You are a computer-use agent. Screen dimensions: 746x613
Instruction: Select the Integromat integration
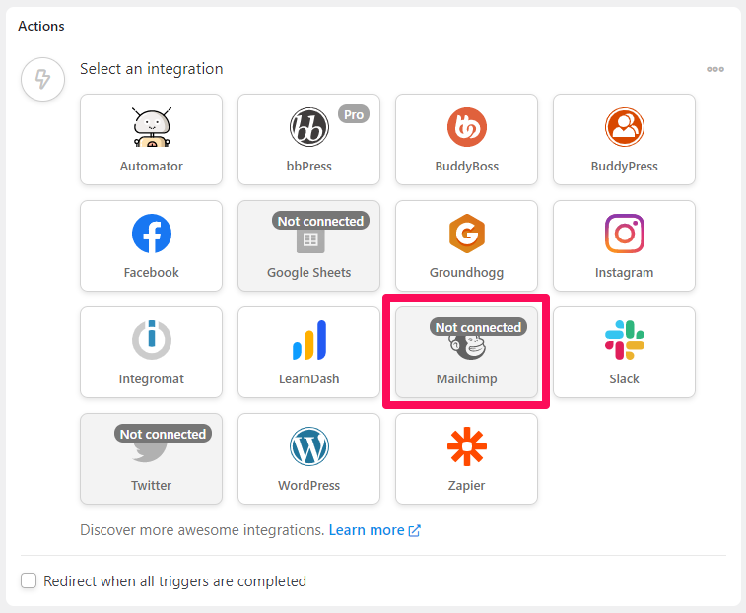coord(152,352)
